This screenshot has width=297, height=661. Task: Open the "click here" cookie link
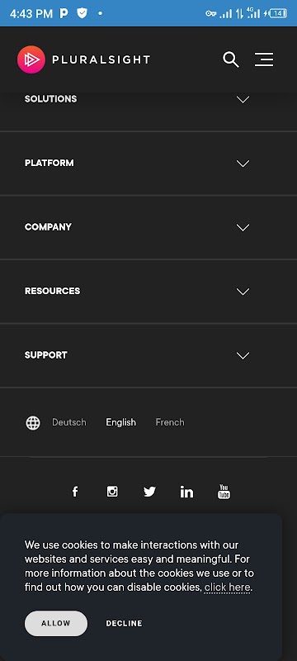click(228, 587)
